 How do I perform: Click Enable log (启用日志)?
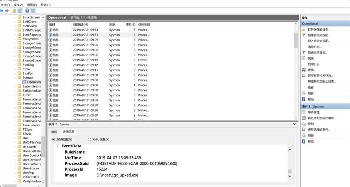click(314, 64)
